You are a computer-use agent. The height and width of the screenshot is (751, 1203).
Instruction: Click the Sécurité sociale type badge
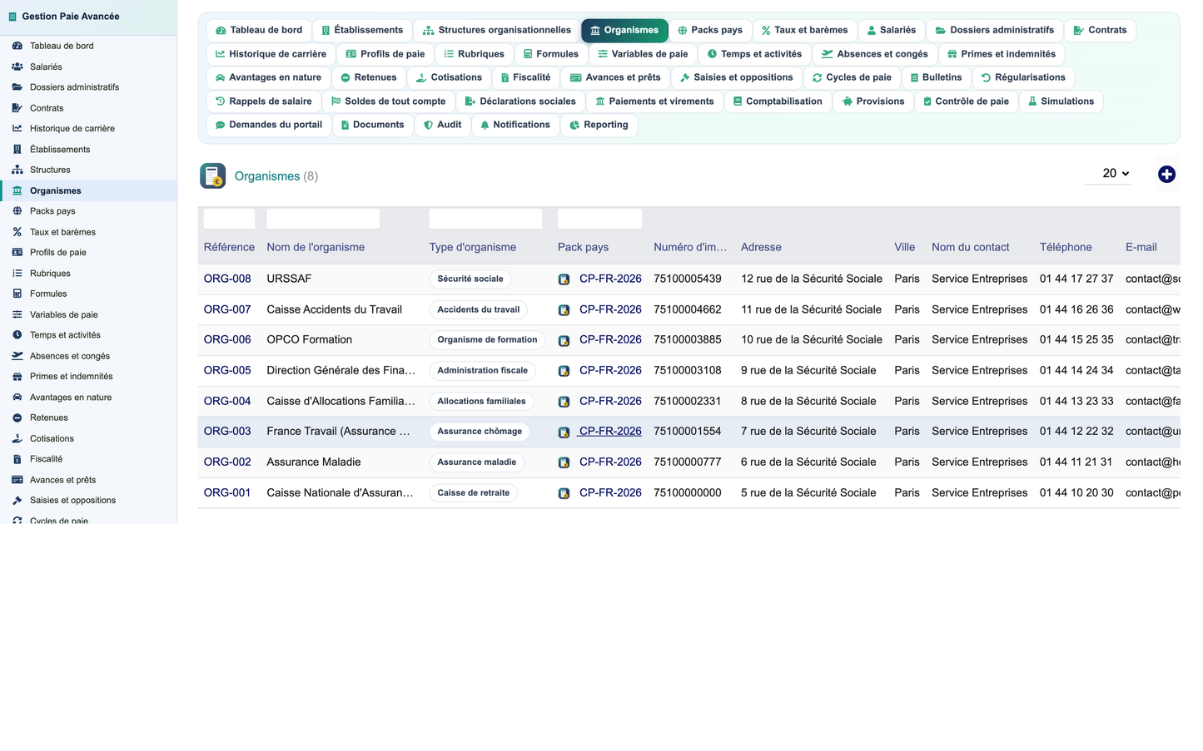pyautogui.click(x=470, y=279)
